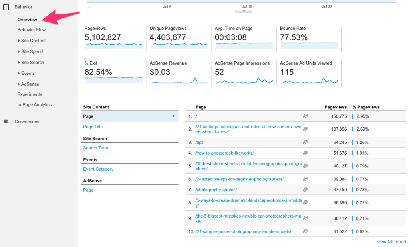Click the Event Category link
Image resolution: width=409 pixels, height=247 pixels.
pos(98,169)
